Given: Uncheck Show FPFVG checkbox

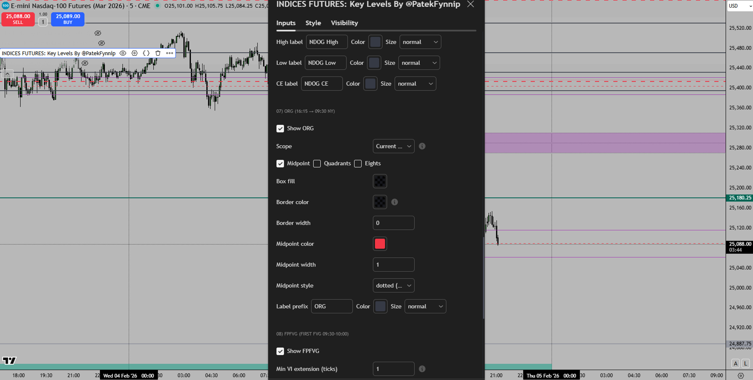Looking at the screenshot, I should pyautogui.click(x=280, y=351).
